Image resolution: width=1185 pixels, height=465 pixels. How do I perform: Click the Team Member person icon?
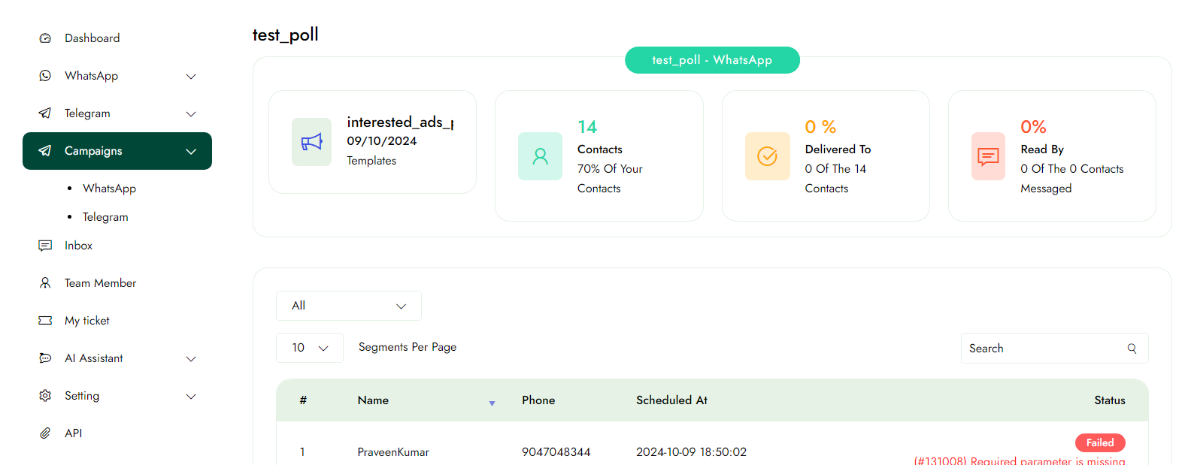(45, 283)
